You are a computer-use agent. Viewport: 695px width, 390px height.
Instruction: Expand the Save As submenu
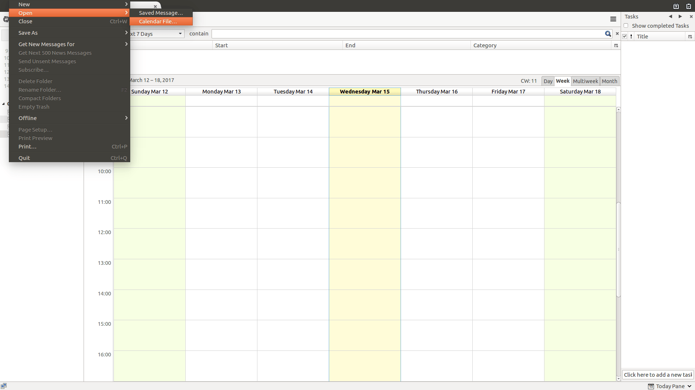[70, 33]
